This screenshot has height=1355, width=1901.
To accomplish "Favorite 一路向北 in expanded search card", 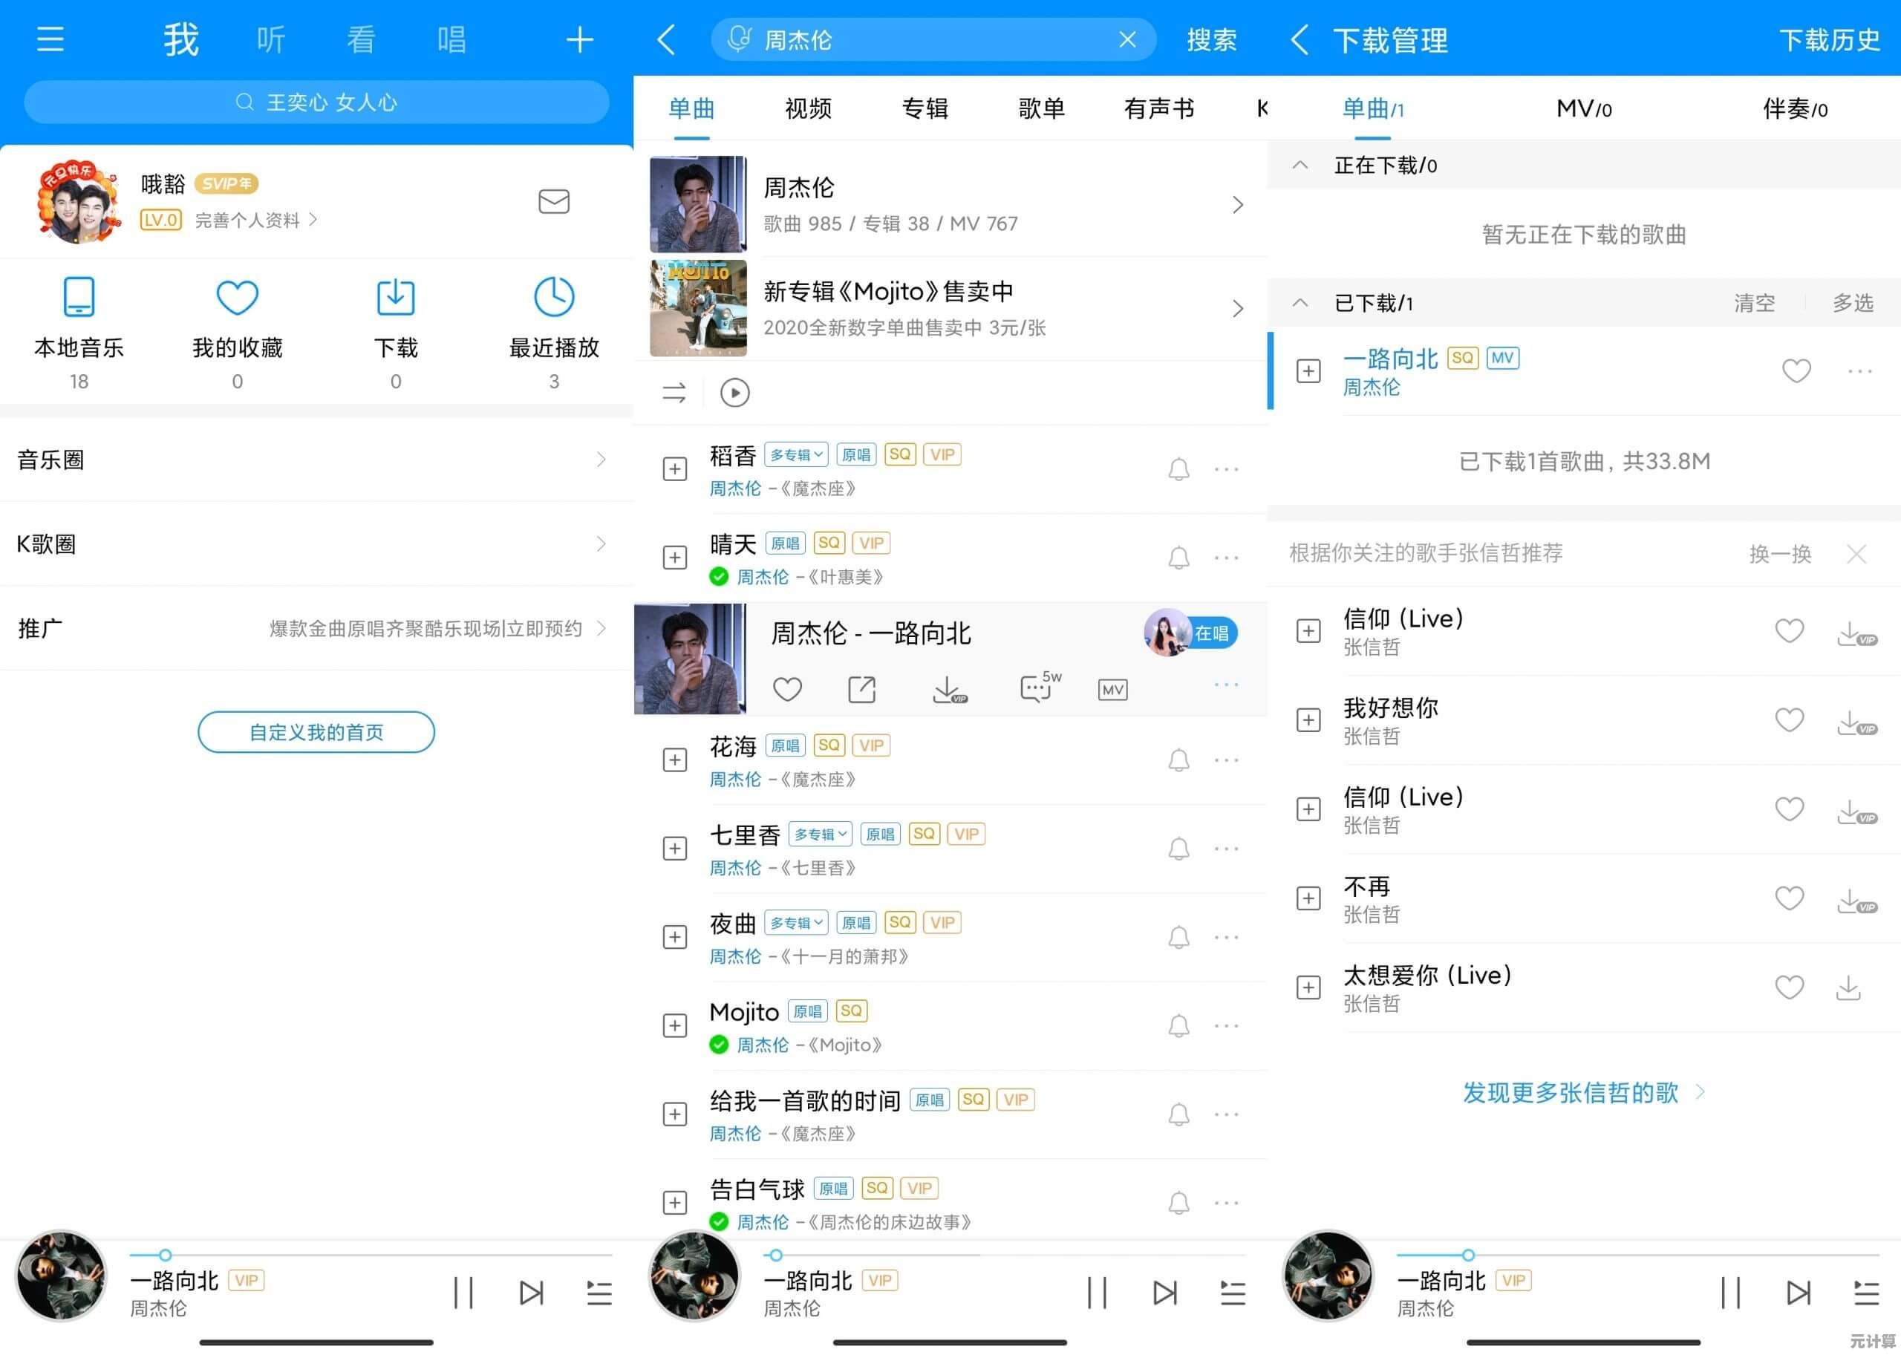I will pos(787,689).
